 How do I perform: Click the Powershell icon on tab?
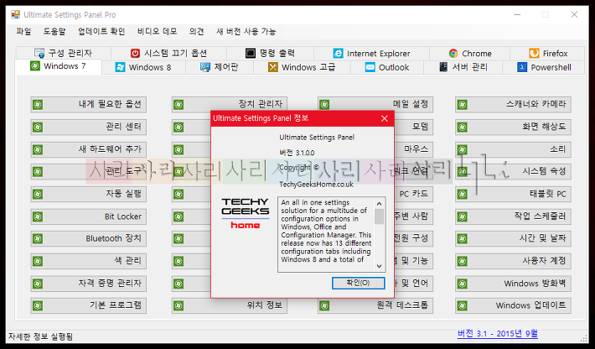pos(522,68)
